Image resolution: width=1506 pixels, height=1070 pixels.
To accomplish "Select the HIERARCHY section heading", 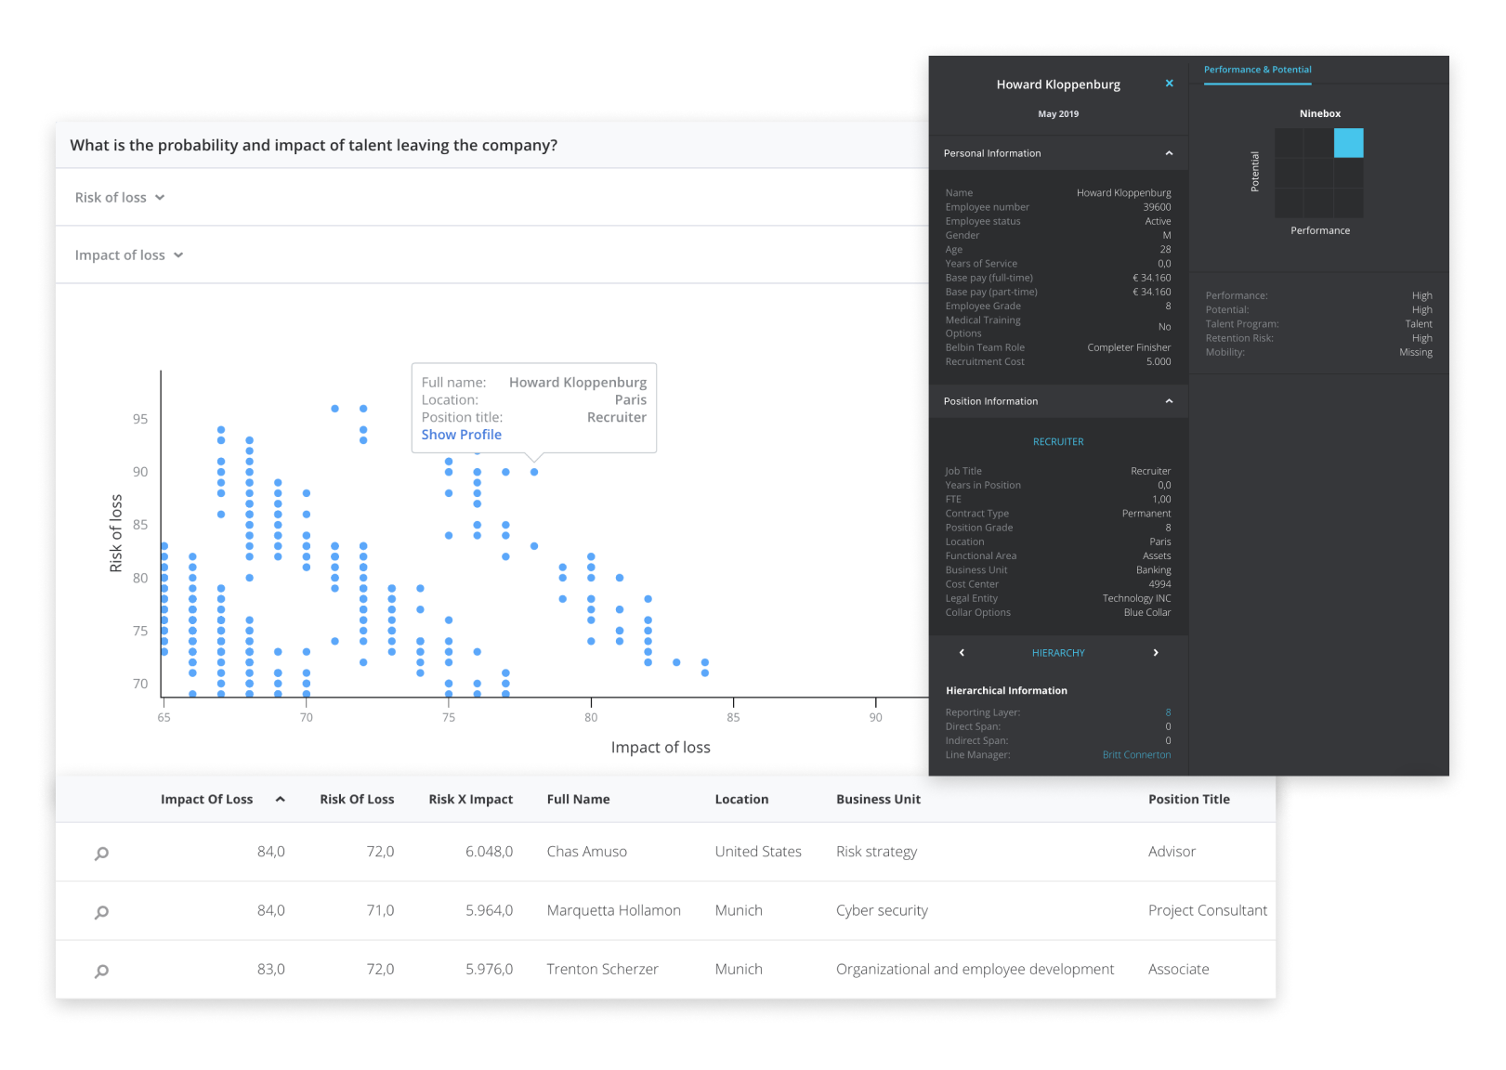I will 1058,652.
